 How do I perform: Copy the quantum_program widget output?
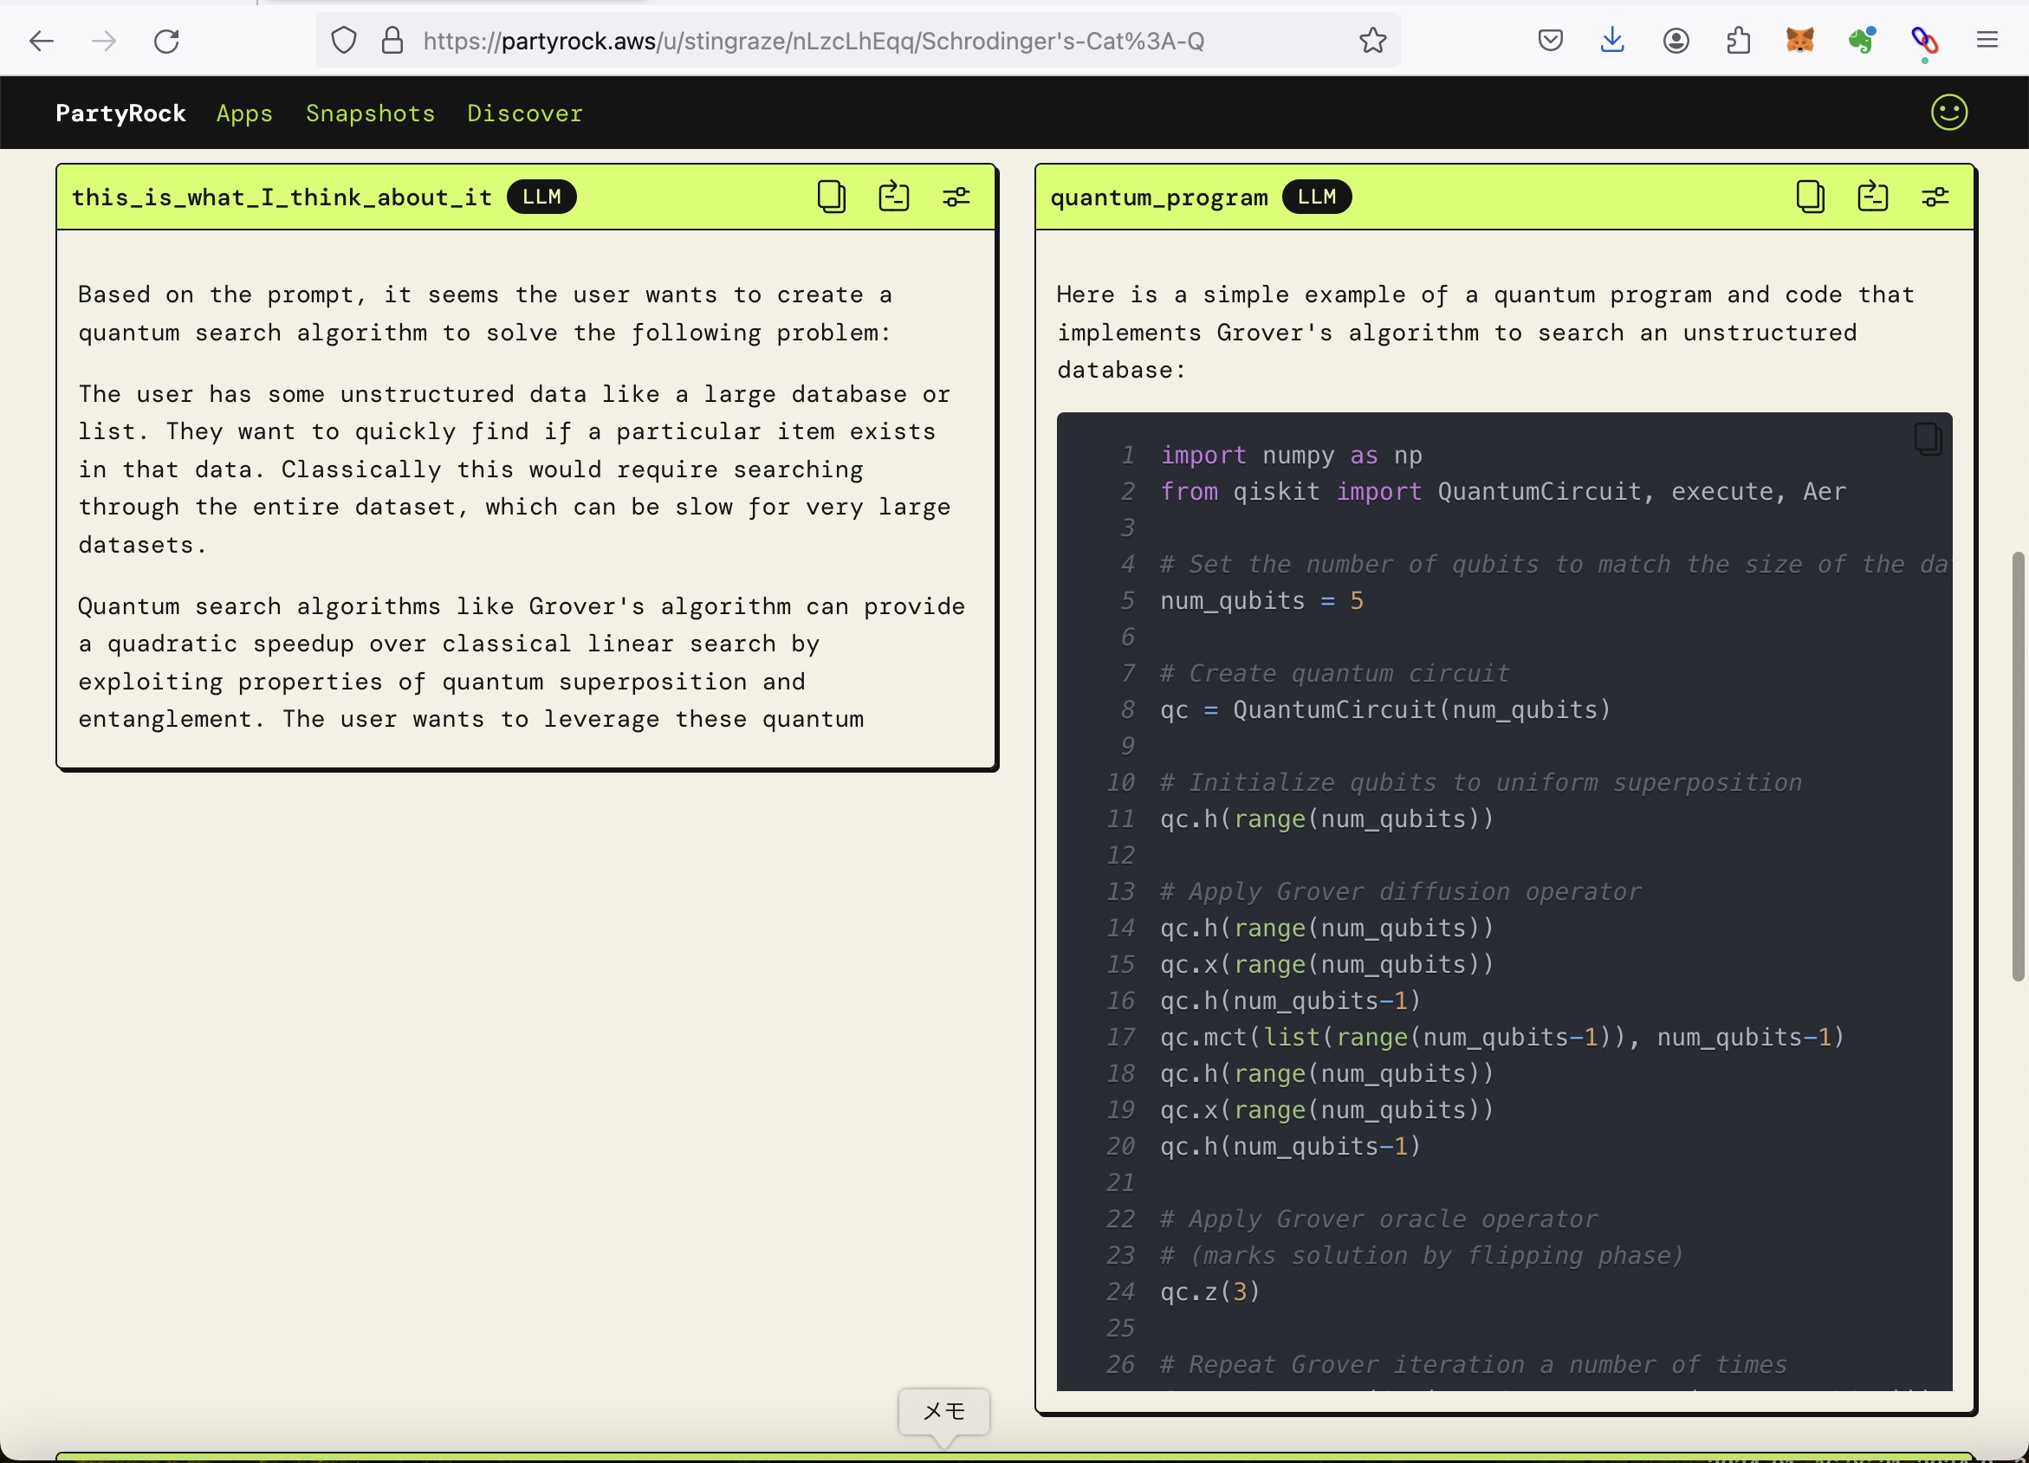point(1810,197)
